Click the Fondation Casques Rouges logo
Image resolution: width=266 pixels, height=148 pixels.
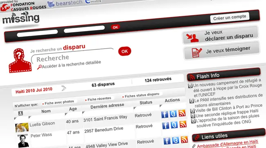tap(23, 7)
